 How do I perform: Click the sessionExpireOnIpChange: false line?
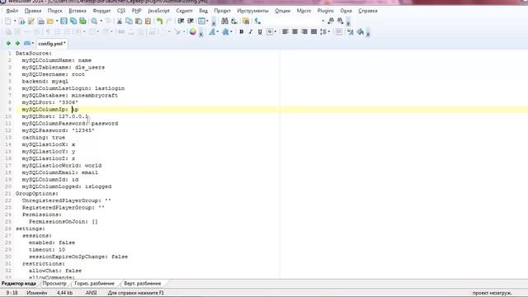coord(78,257)
